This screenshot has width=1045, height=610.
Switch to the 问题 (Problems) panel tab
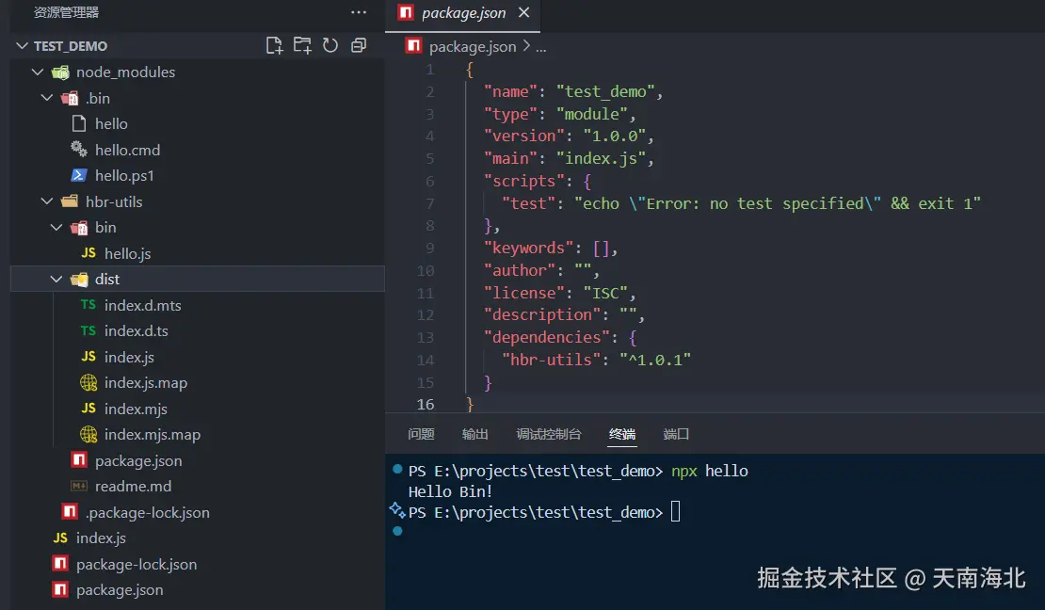pyautogui.click(x=421, y=434)
